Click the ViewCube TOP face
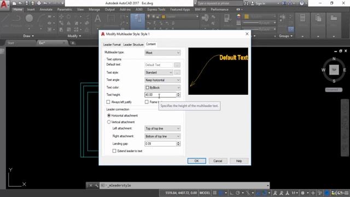The width and height of the screenshot is (350, 197). 334,70
